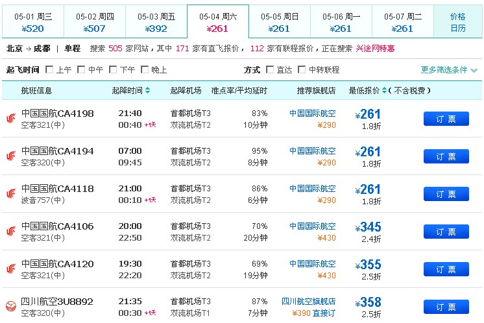Sort by 最低报价 arrow icon

pos(384,90)
